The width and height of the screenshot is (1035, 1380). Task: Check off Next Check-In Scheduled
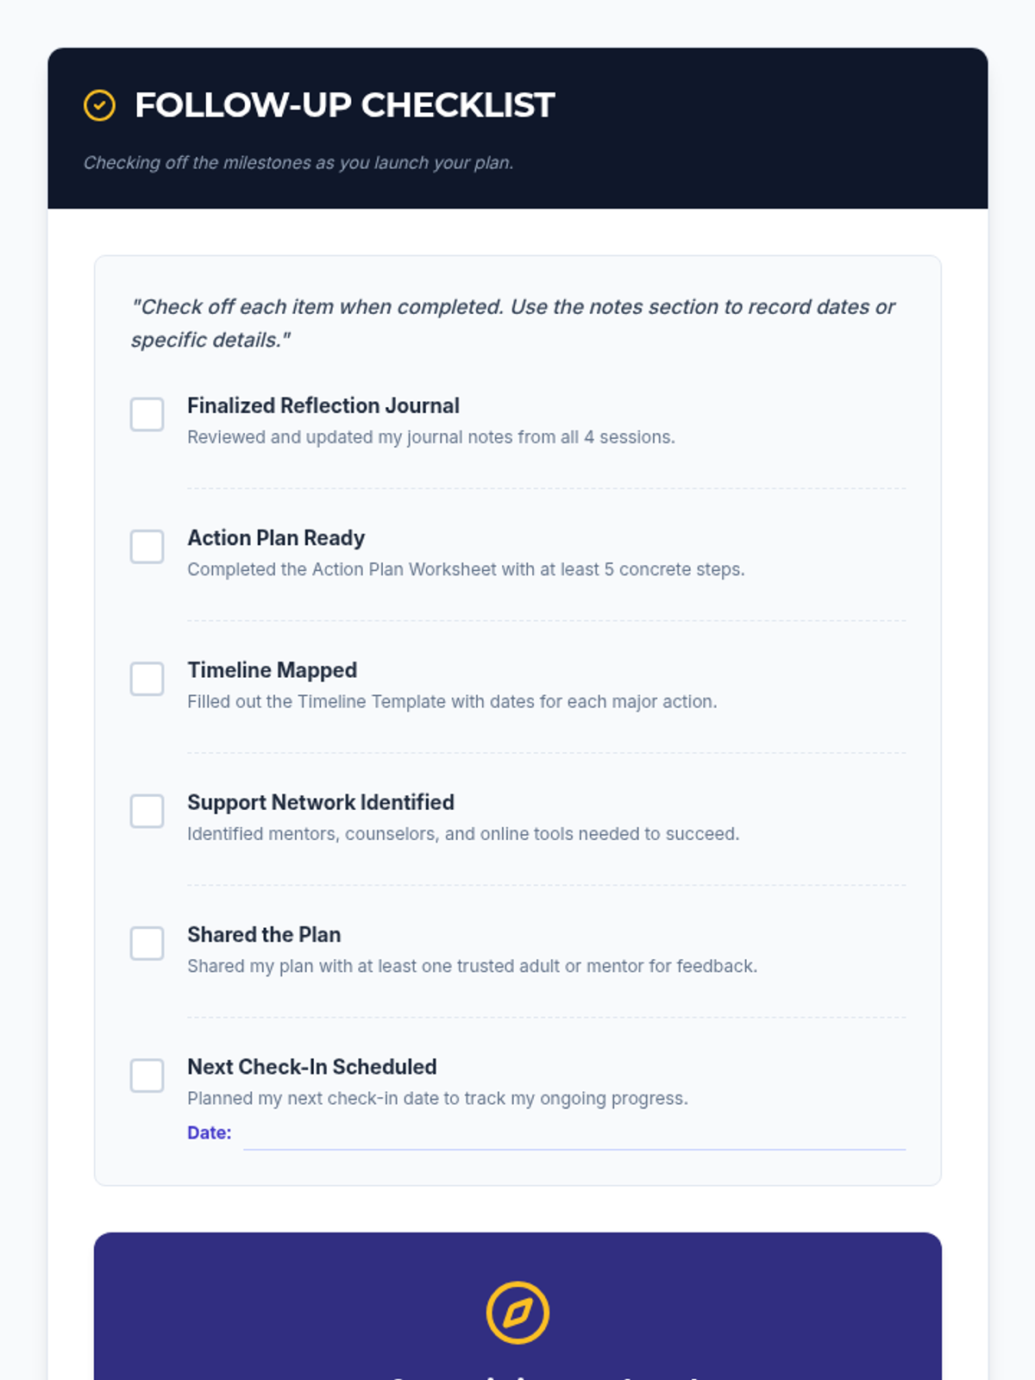click(147, 1076)
